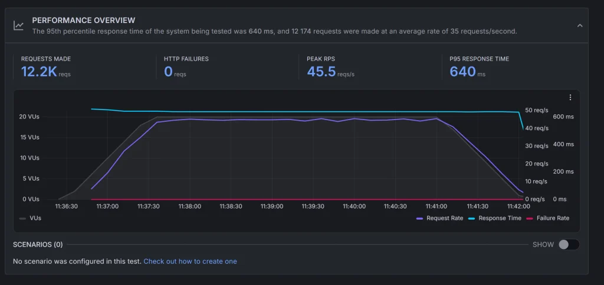Click the HTTP FAILURES label

186,59
